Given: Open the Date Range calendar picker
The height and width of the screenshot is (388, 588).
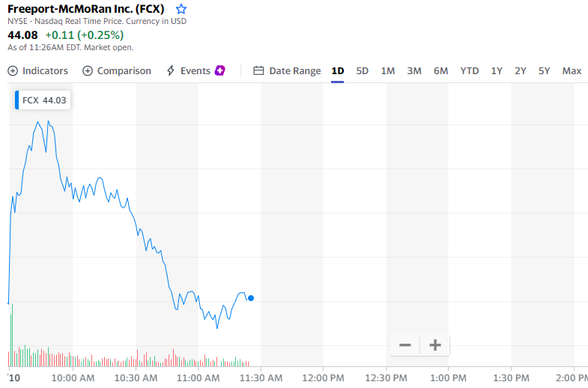Looking at the screenshot, I should pos(287,70).
